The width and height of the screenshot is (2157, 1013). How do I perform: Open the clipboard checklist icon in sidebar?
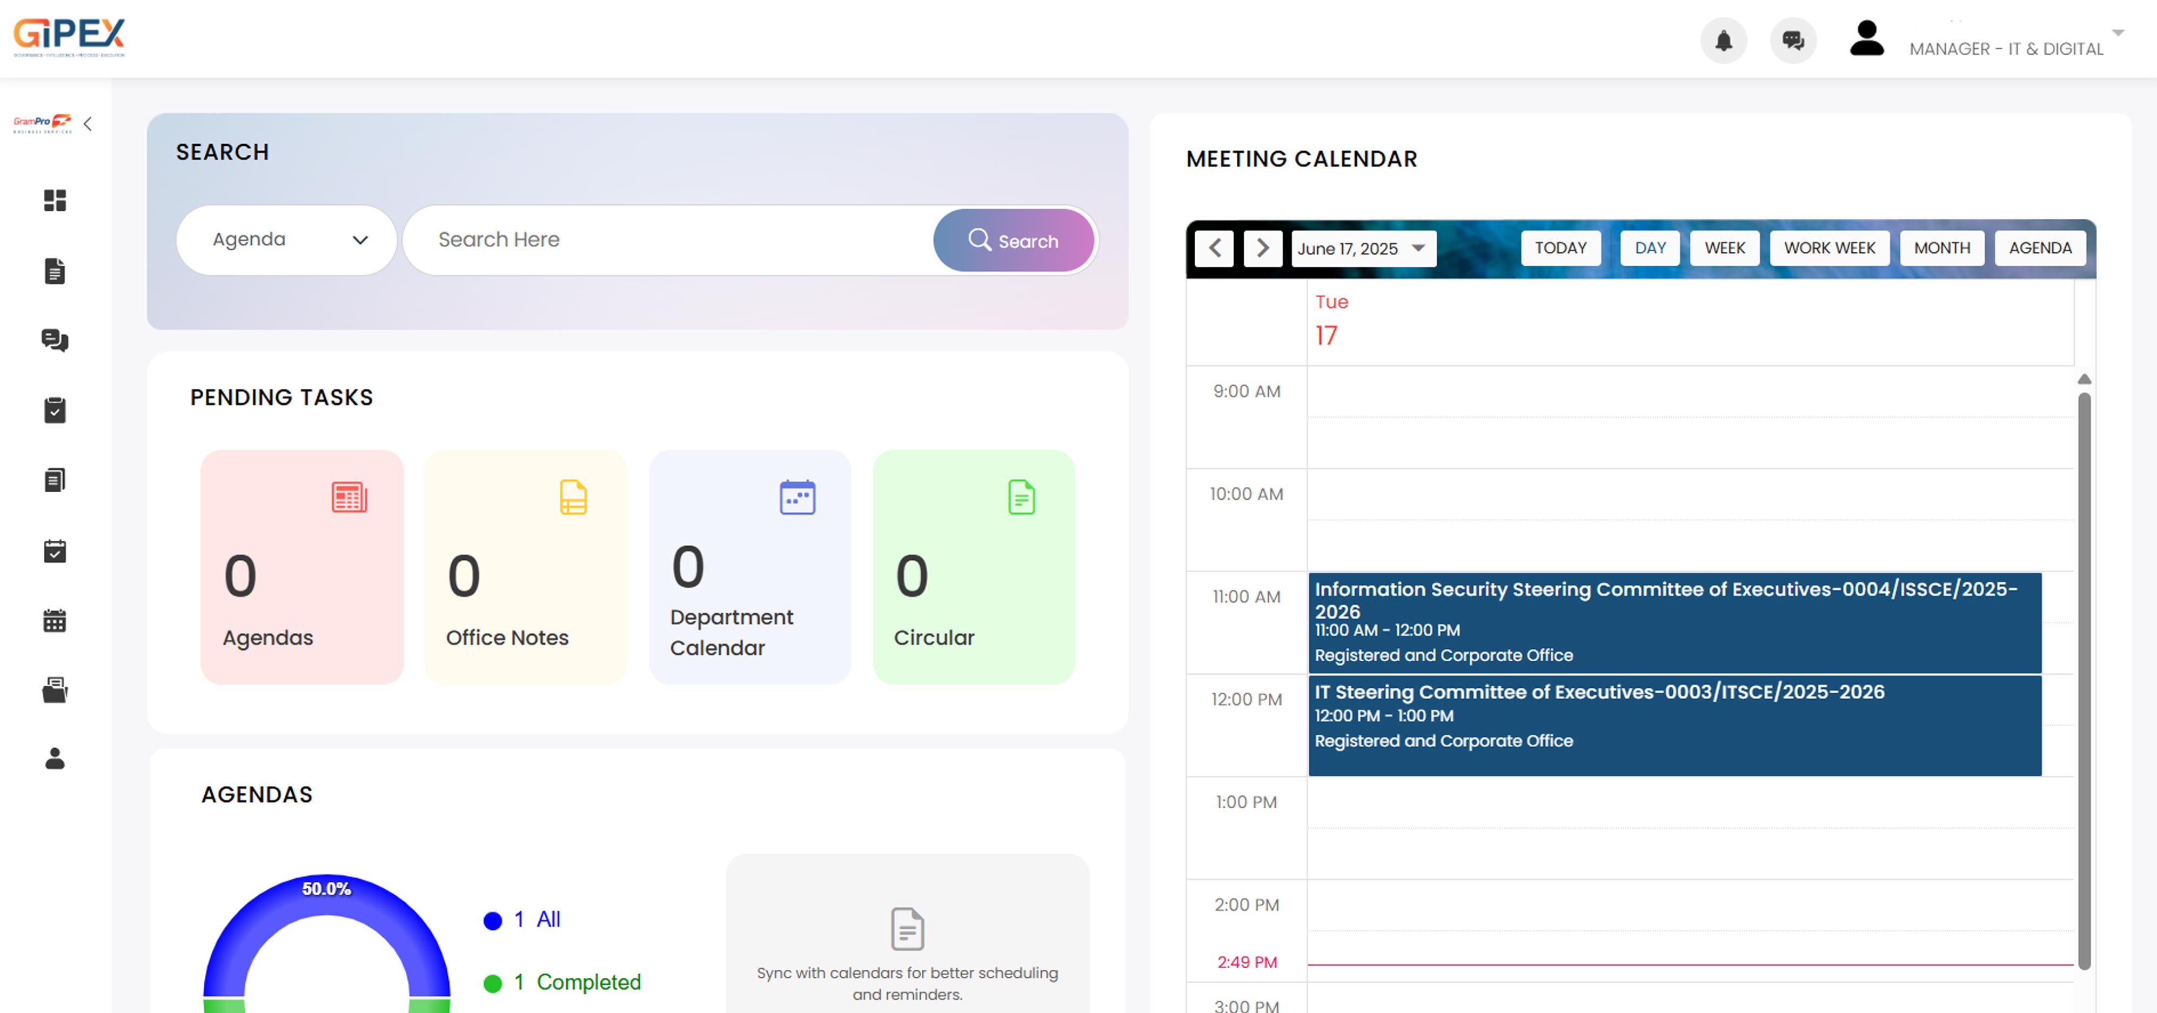coord(55,410)
